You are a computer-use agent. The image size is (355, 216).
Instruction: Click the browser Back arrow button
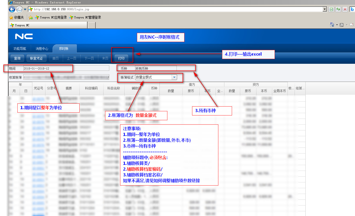click(12, 9)
